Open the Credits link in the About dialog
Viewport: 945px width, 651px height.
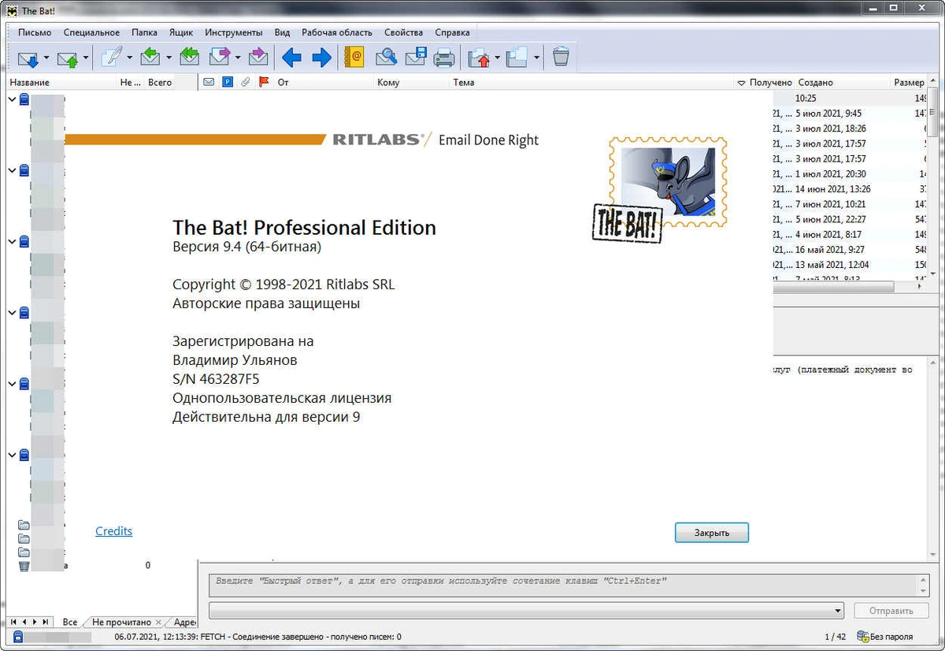click(x=114, y=531)
